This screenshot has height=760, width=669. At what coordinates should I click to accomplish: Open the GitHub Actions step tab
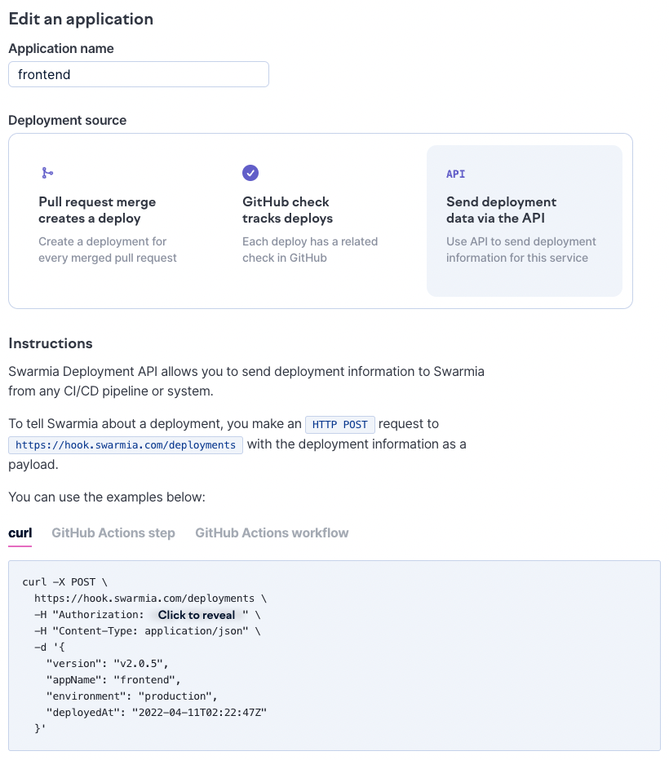[x=113, y=533]
